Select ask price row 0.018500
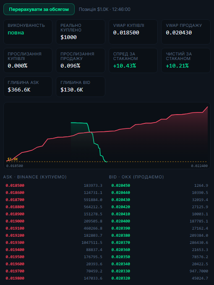This screenshot has width=214, height=285. 53,186
